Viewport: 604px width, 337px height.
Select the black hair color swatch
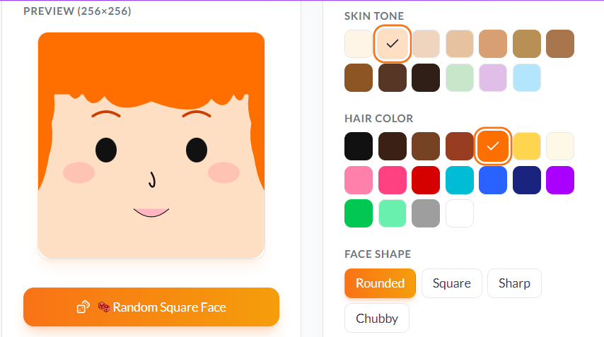tap(359, 146)
